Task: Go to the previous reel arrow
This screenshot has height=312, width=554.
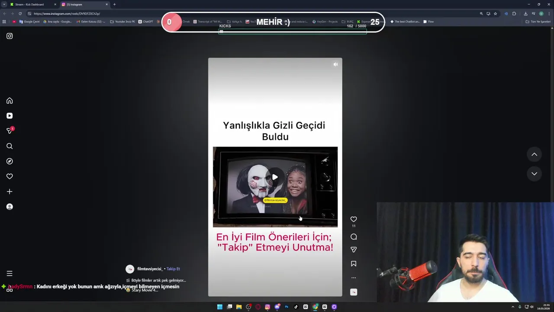Action: coord(534,154)
